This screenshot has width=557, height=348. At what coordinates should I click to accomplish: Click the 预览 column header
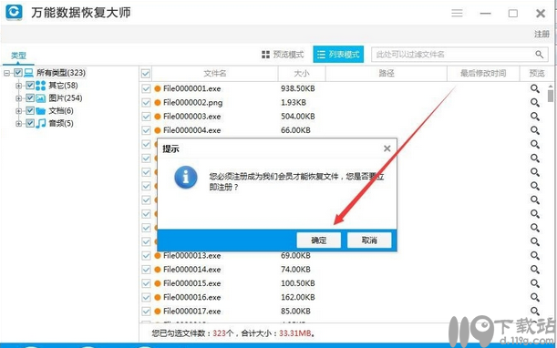tap(537, 74)
